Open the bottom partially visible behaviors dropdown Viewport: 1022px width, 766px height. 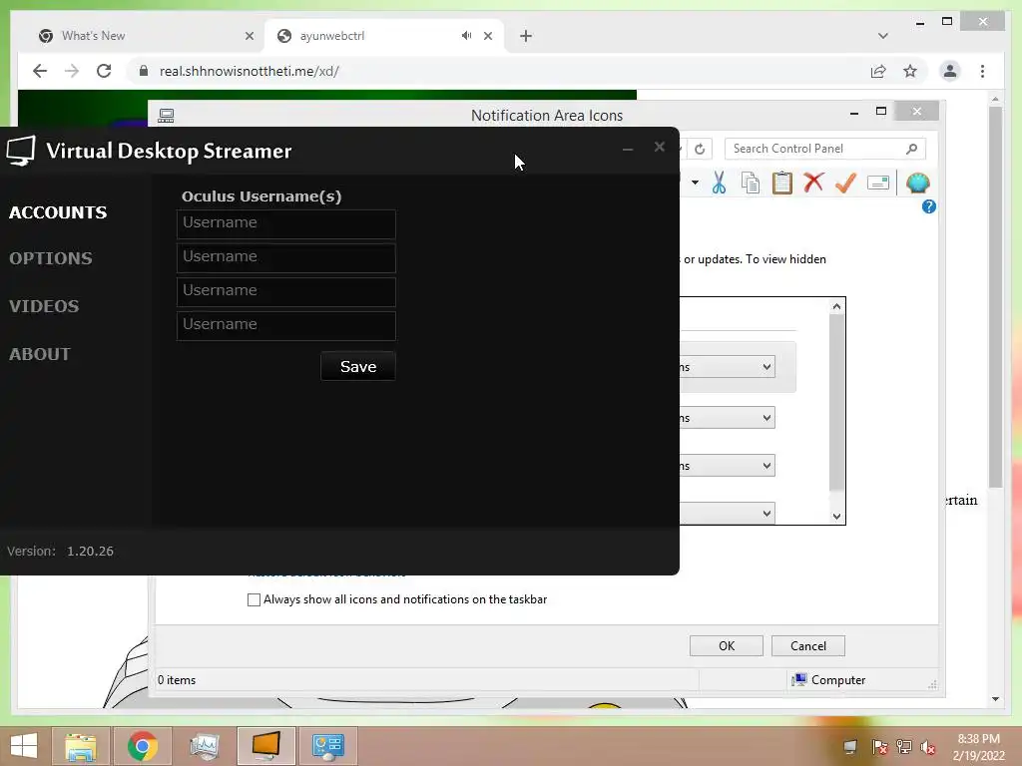(x=727, y=513)
